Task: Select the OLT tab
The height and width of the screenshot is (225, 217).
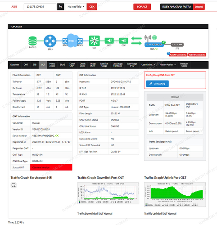Action: (x=43, y=65)
